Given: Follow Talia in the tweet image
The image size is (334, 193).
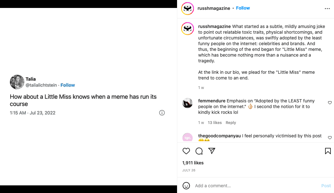Looking at the screenshot, I should coord(68,85).
